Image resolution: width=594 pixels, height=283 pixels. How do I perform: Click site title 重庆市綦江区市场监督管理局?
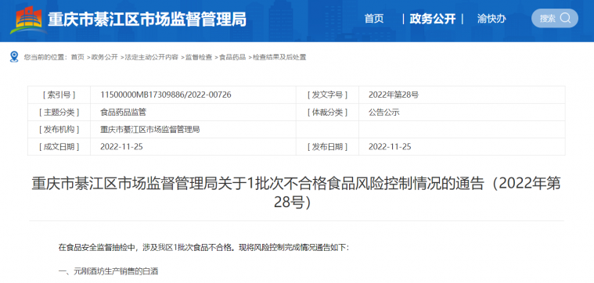[146, 19]
